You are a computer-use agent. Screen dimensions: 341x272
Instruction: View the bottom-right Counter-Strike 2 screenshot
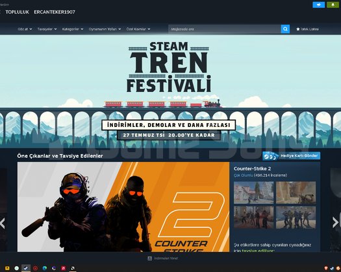point(296,217)
